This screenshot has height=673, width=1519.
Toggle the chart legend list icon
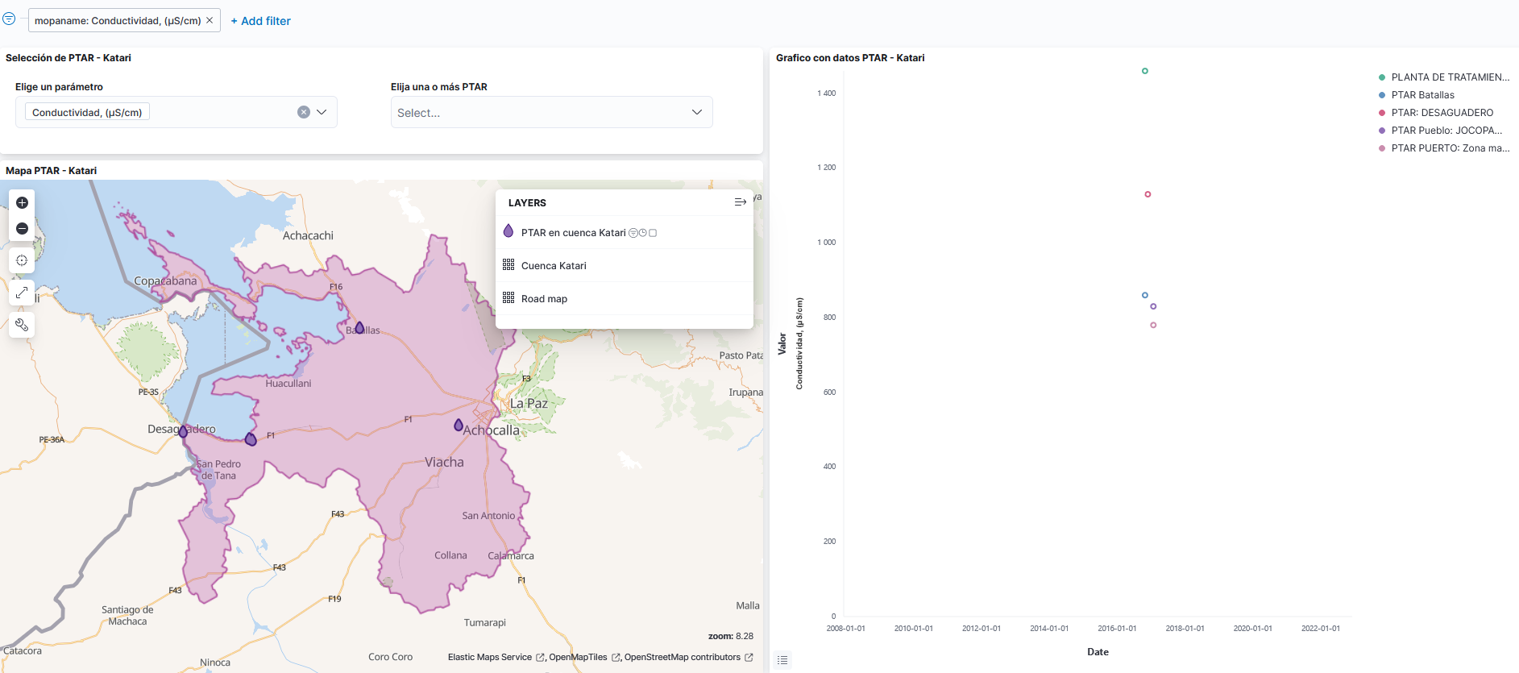tap(782, 660)
